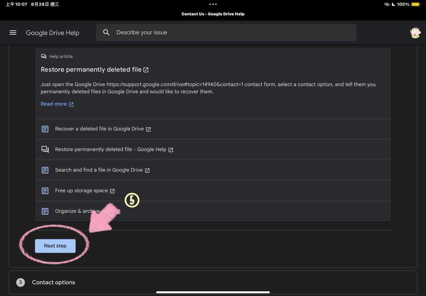Click the Google Drive Help title

point(53,33)
